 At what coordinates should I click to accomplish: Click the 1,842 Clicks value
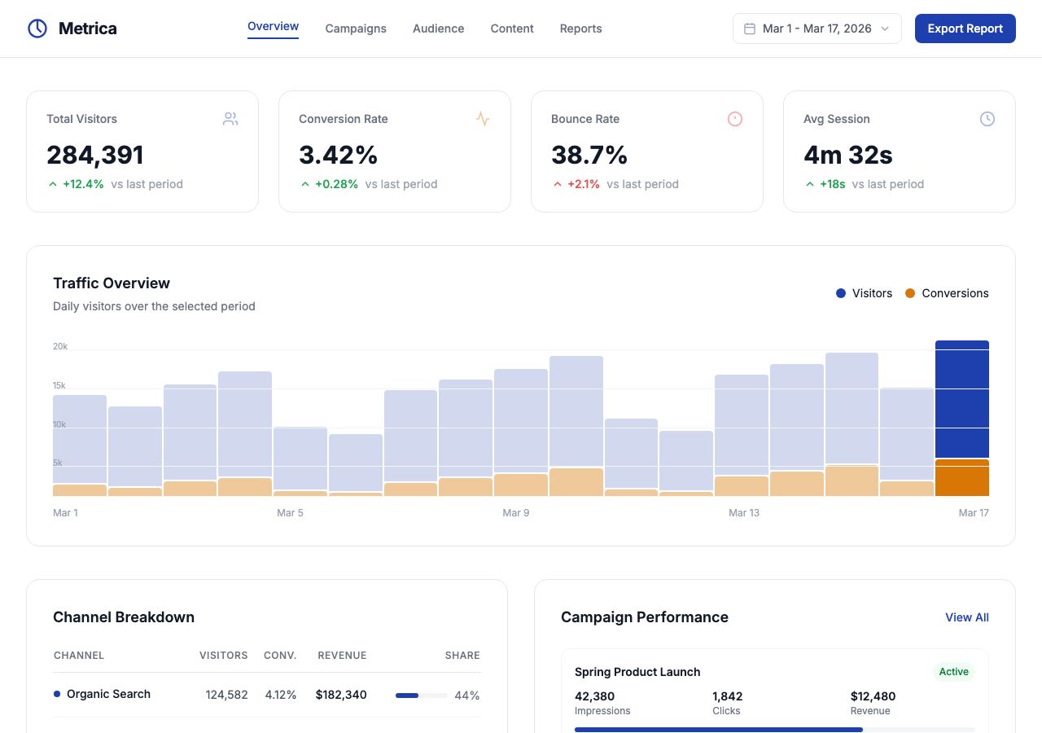point(727,696)
